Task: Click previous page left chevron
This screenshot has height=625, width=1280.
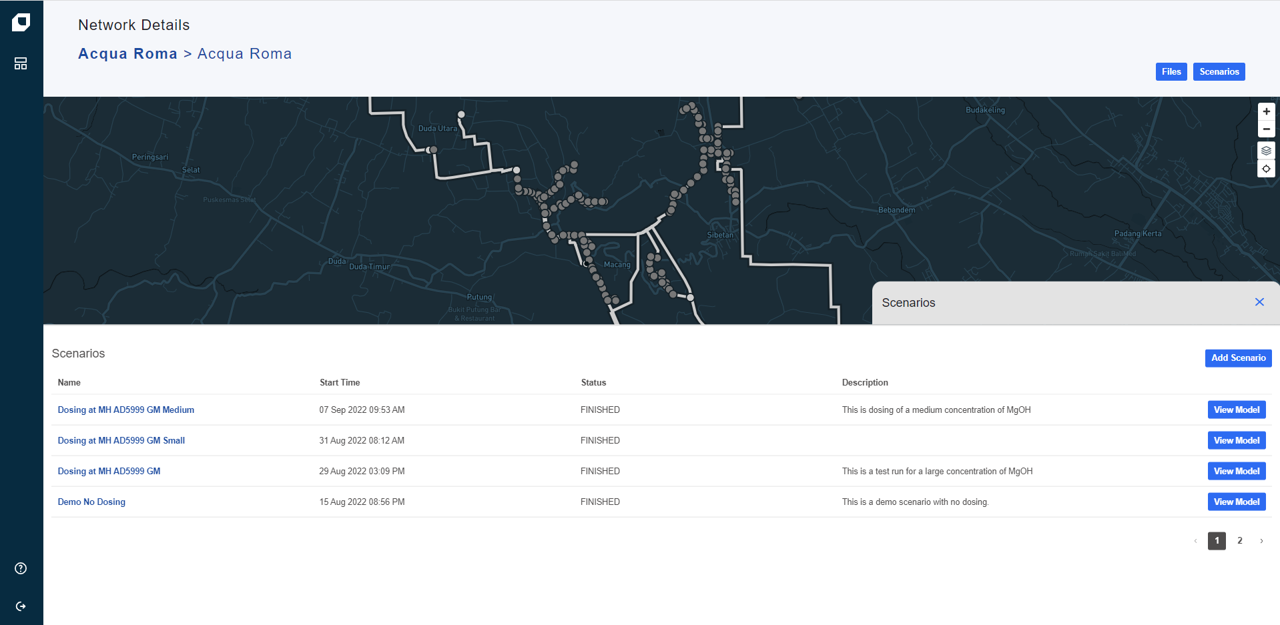Action: pos(1195,541)
